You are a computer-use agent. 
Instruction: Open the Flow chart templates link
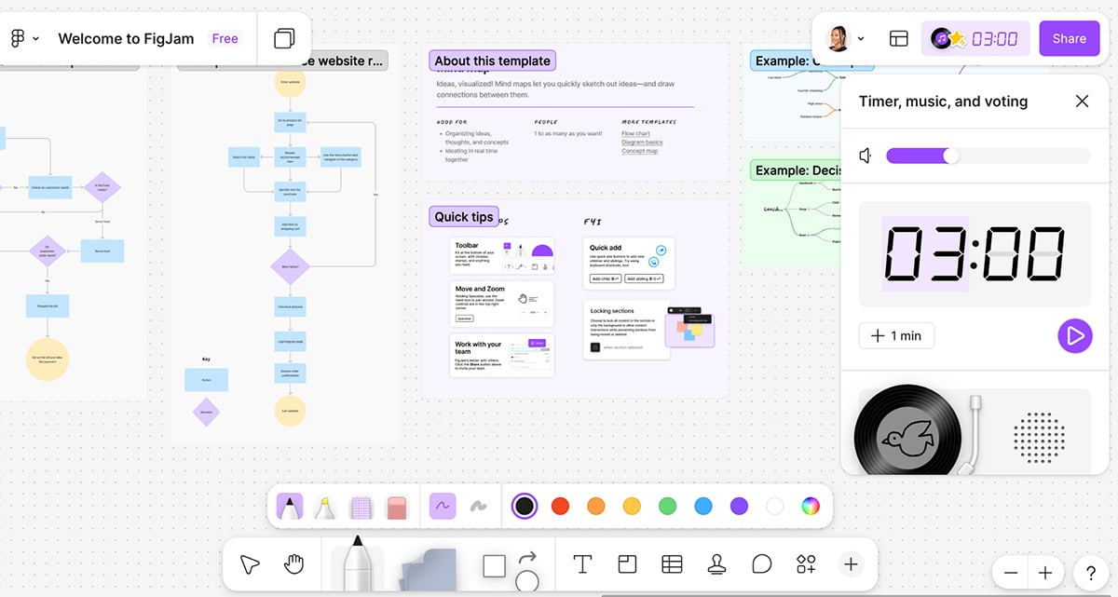point(638,133)
